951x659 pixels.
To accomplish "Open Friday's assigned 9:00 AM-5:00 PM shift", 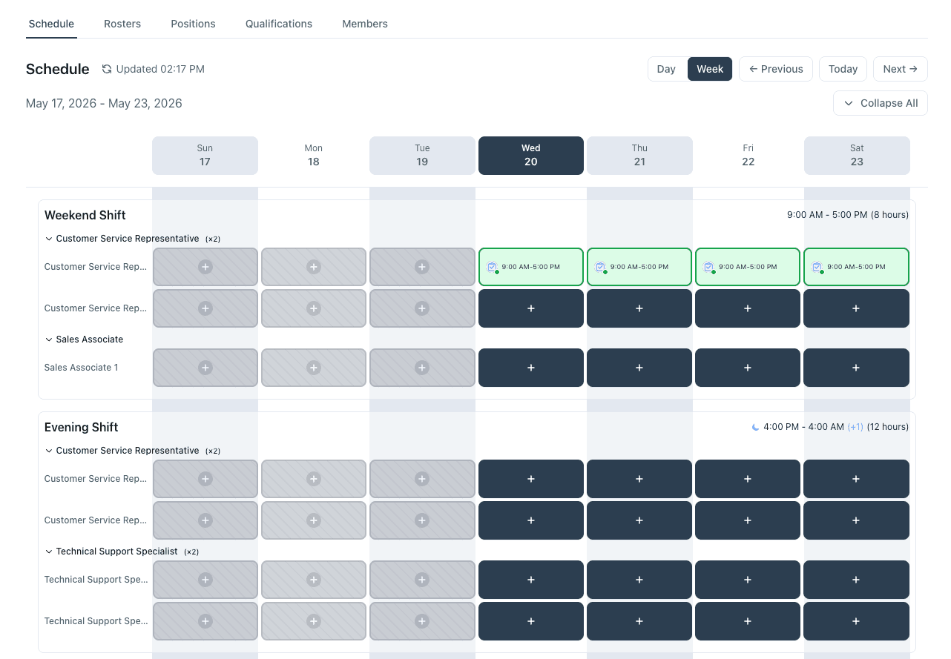I will click(x=748, y=267).
